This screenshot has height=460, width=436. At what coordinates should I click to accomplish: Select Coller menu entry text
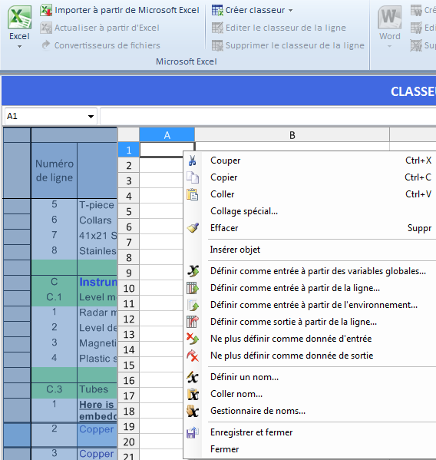pyautogui.click(x=223, y=194)
